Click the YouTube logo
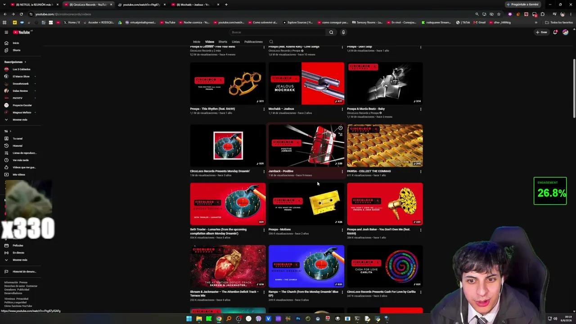Image resolution: width=576 pixels, height=324 pixels. (x=21, y=32)
